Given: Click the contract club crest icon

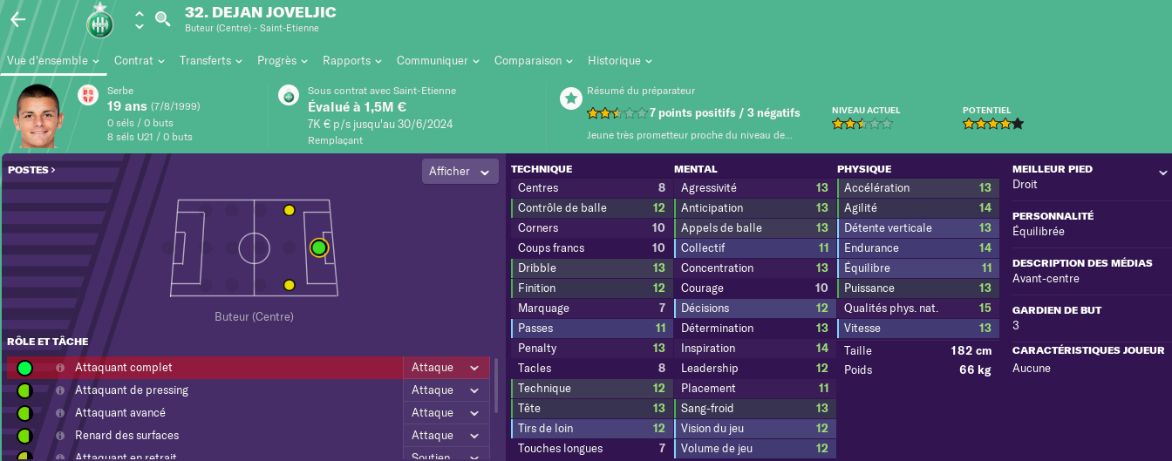Looking at the screenshot, I should tap(289, 95).
